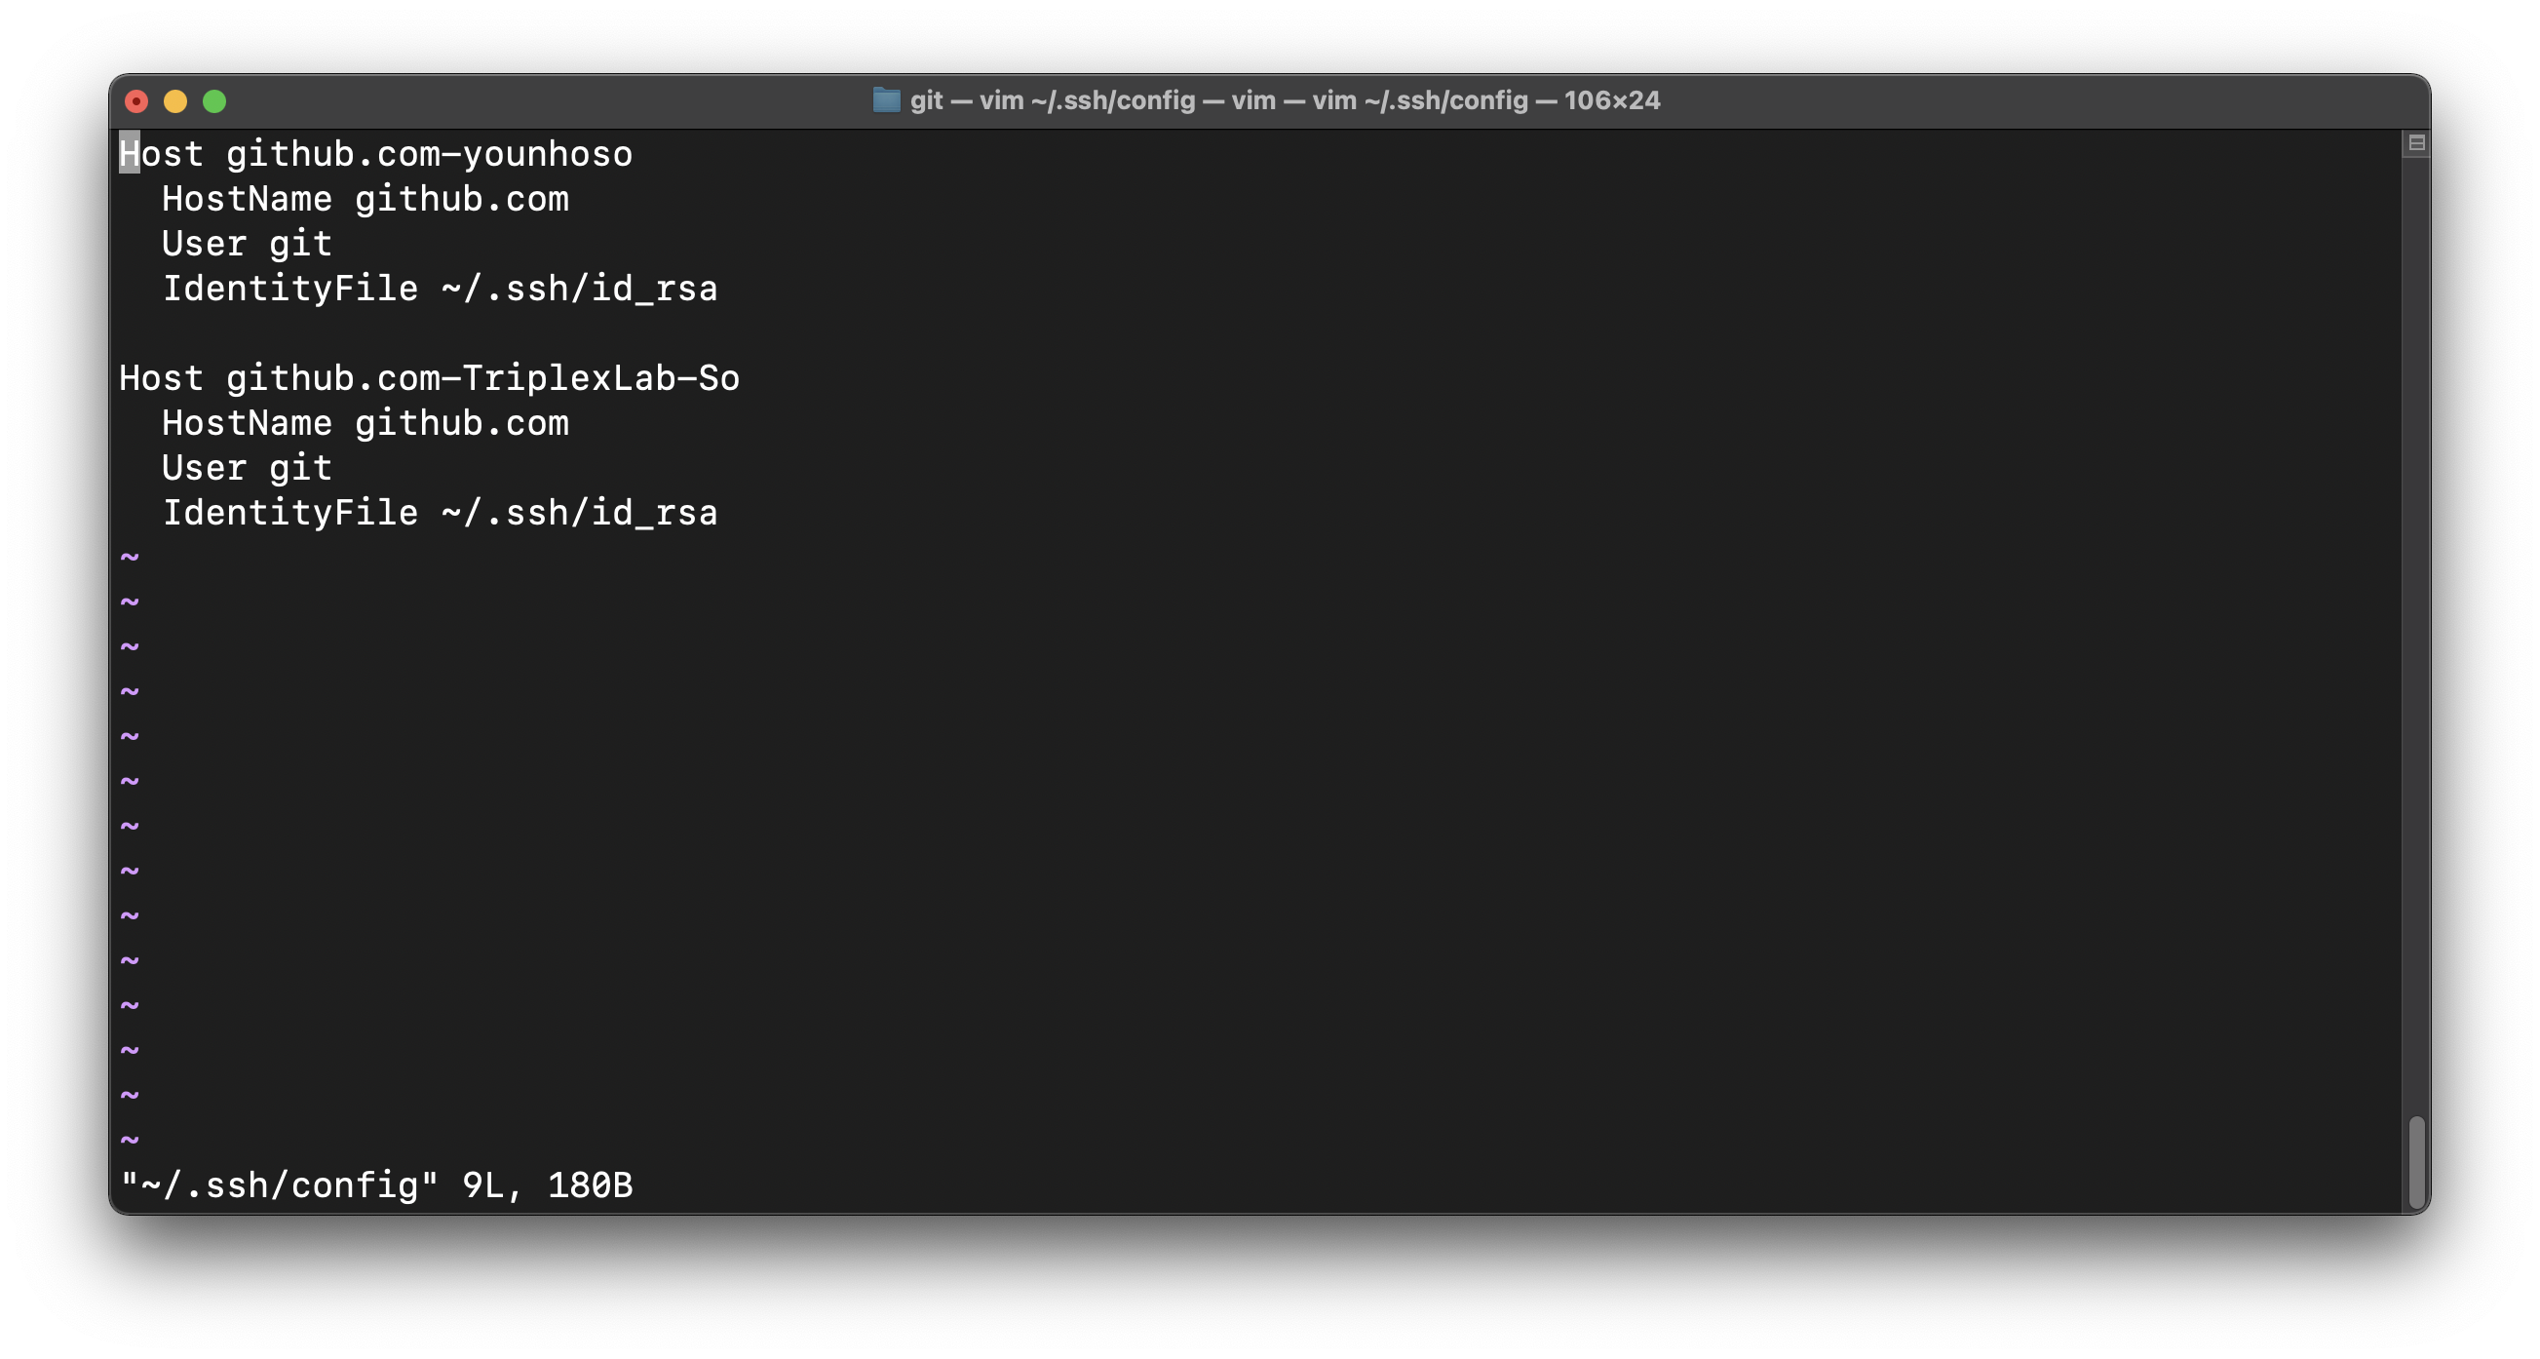Click the split pane icon at top right

[2416, 143]
